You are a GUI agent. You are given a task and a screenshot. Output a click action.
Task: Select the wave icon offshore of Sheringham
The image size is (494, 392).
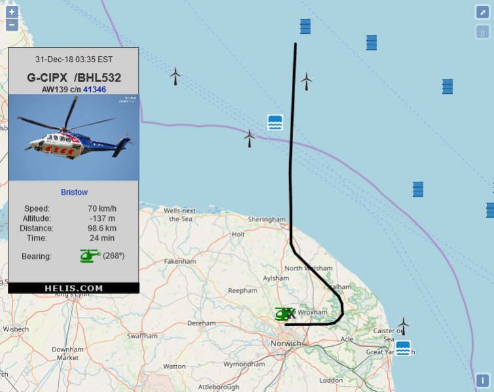(x=275, y=122)
